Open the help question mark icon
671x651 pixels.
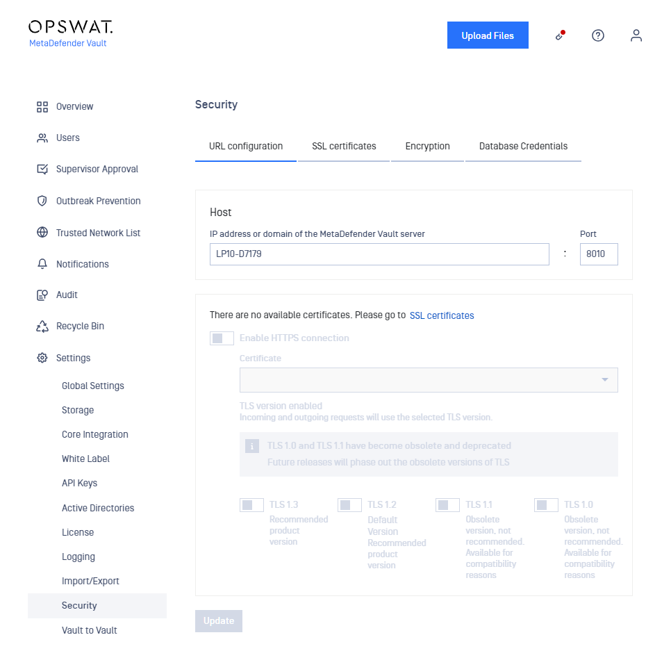(598, 35)
